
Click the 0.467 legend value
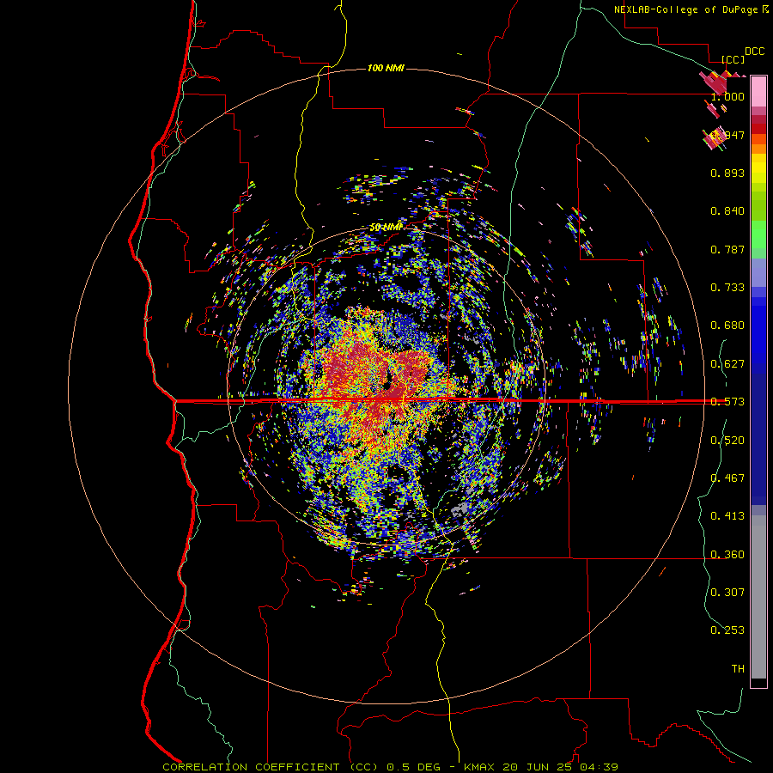pos(727,478)
